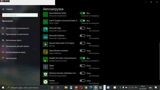Launch Microsoft Edge from the taskbar
Screen dimensions: 160x90
(x=91, y=87)
